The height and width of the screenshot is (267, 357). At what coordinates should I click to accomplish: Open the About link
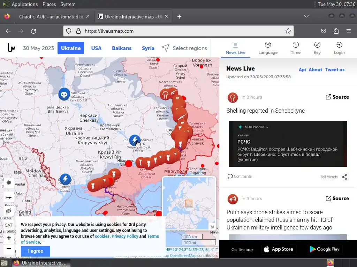315,70
